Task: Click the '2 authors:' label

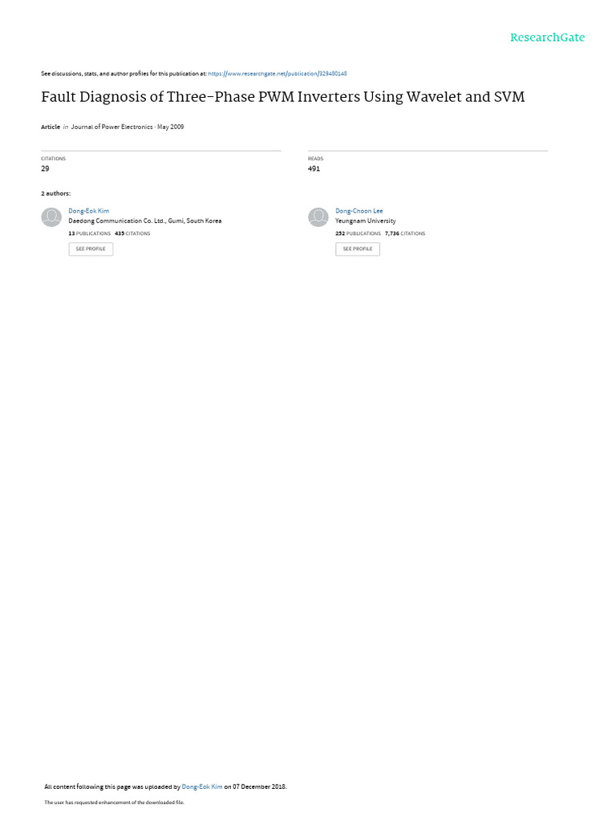Action: click(55, 194)
